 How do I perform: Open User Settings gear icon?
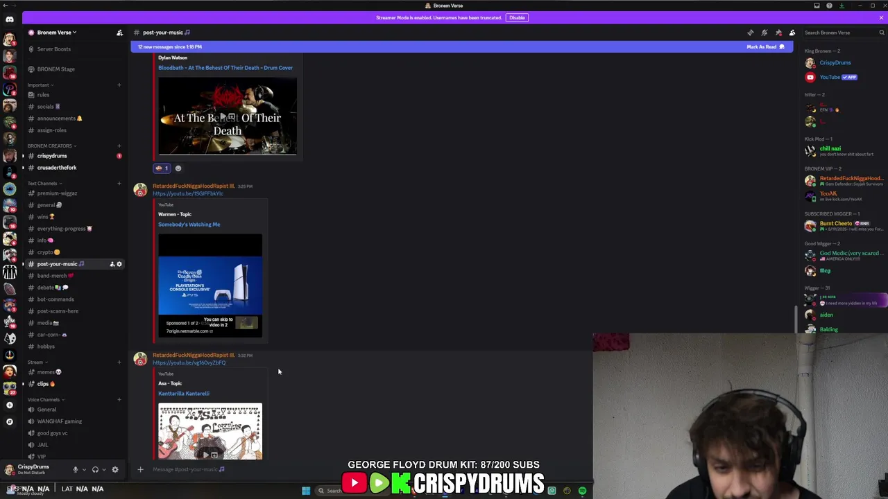(x=115, y=470)
